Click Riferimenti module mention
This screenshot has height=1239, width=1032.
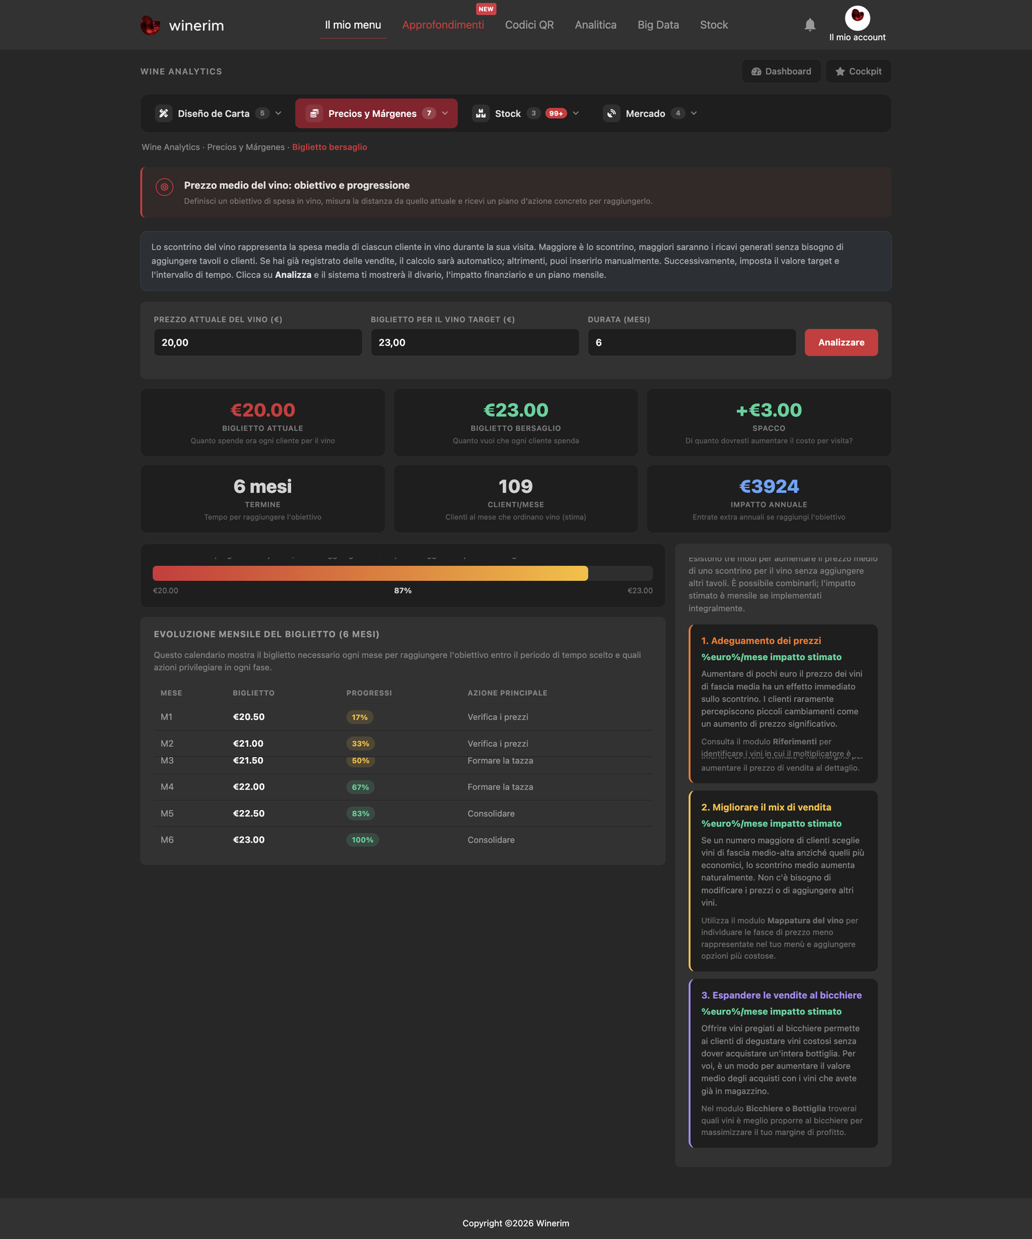(795, 742)
